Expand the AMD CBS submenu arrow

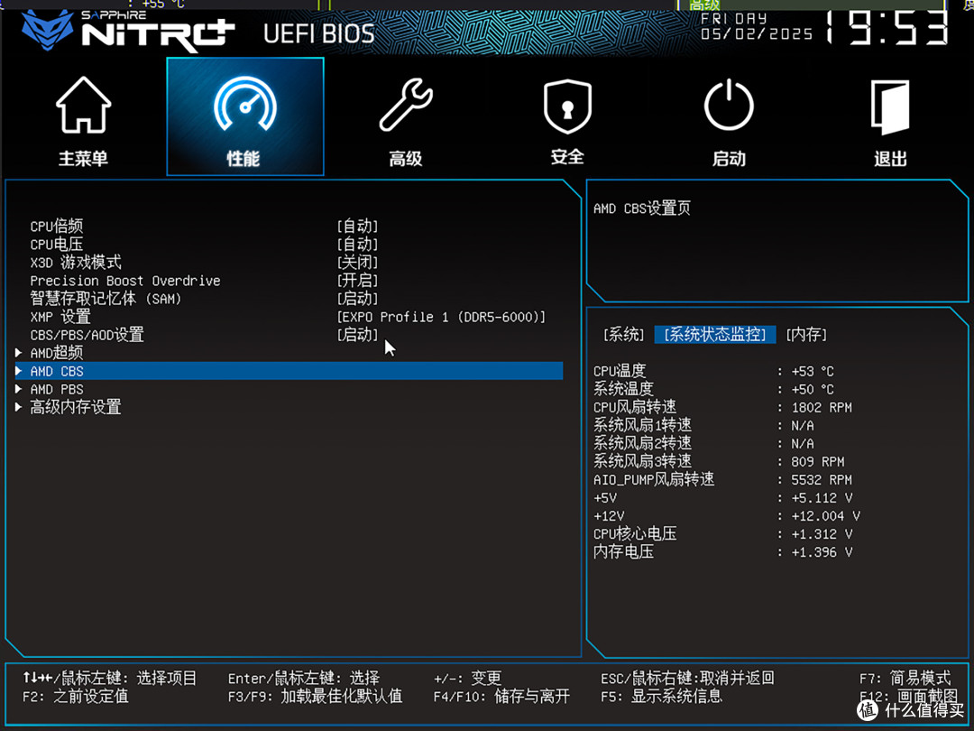19,371
